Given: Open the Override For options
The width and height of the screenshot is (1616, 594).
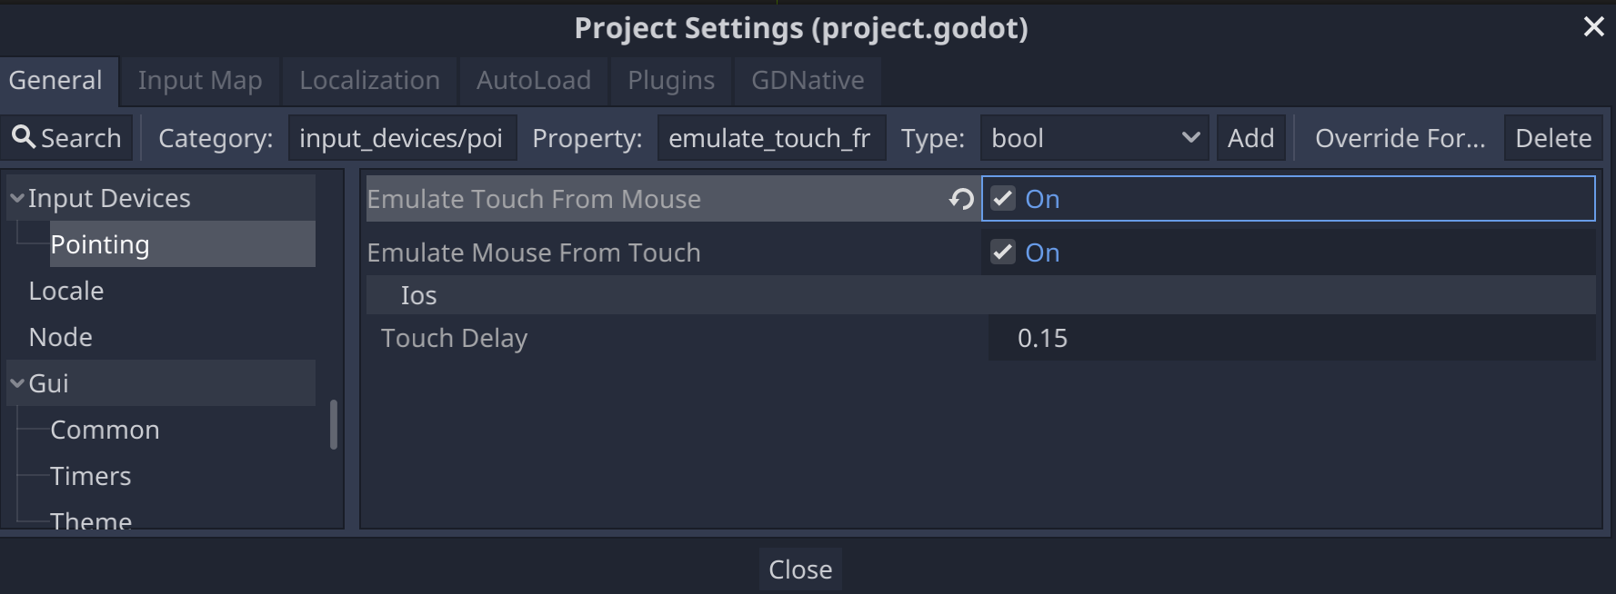Looking at the screenshot, I should 1400,137.
